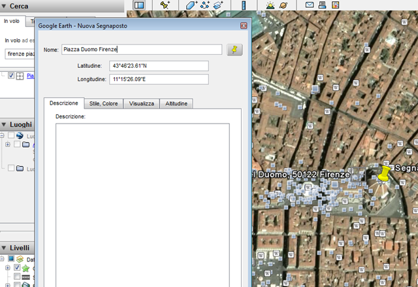Collapse the database node in Livelli tree
Viewport: 418px width, 287px height.
pyautogui.click(x=1, y=259)
